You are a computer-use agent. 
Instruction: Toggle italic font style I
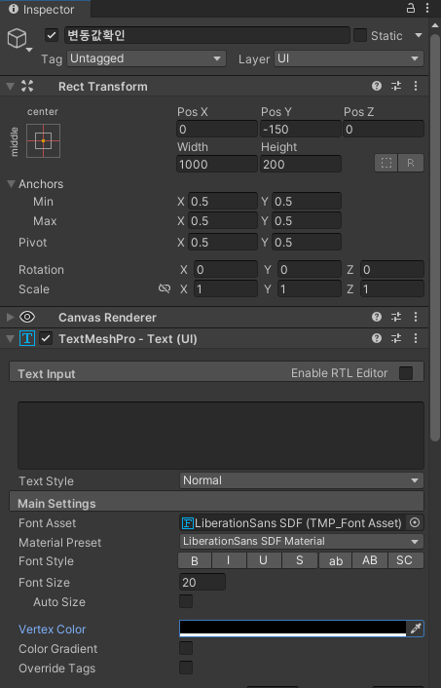pyautogui.click(x=229, y=560)
